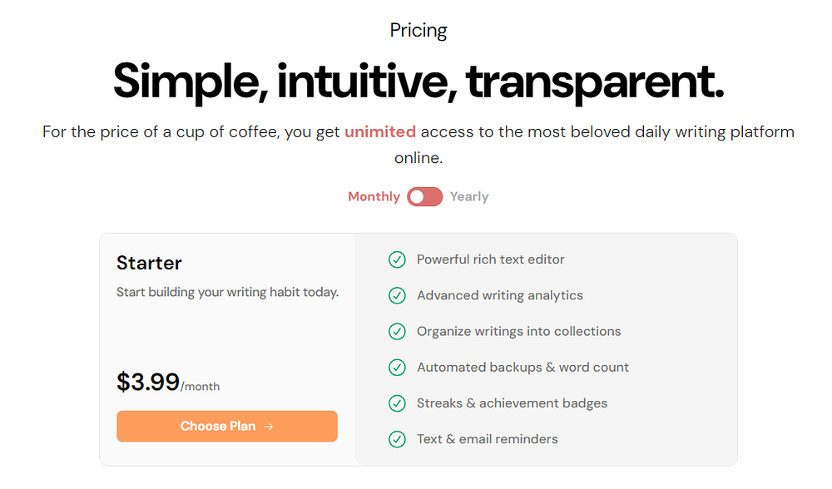Select the Monthly billing label

[x=374, y=197]
